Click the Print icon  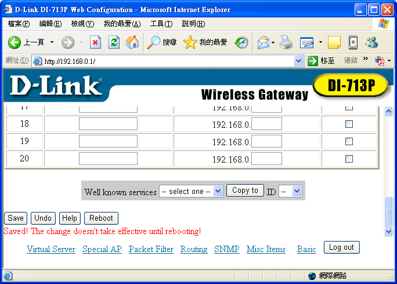[286, 42]
